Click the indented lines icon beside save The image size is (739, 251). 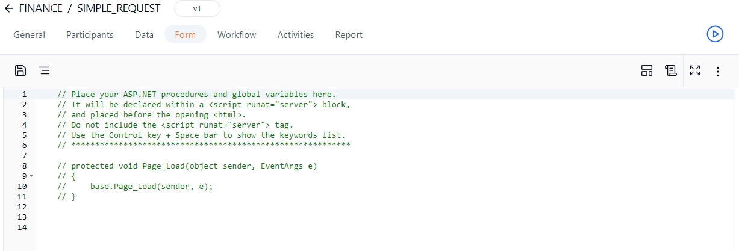(x=44, y=70)
